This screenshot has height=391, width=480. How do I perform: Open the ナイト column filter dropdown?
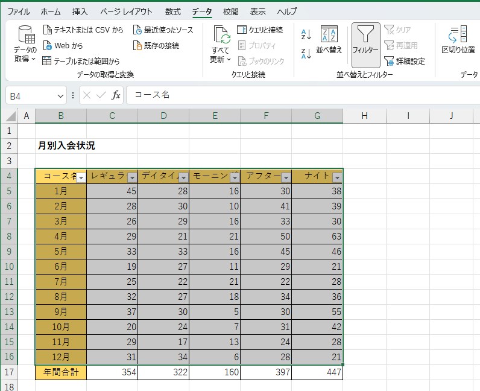pos(337,177)
